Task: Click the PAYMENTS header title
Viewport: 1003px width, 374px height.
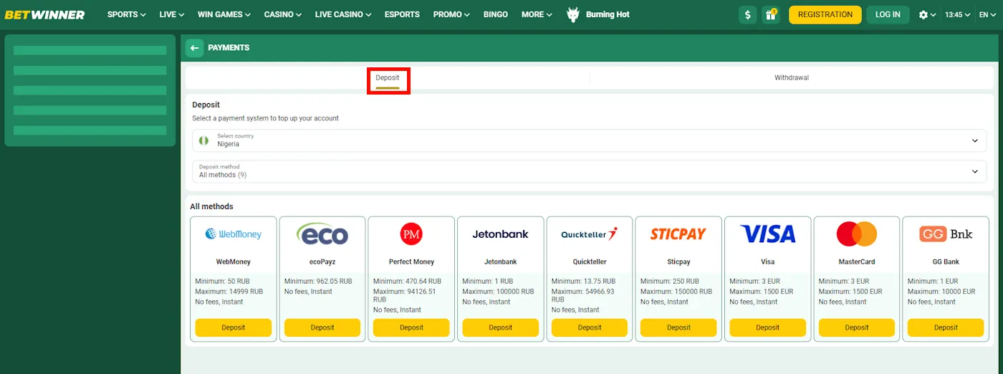Action: (x=229, y=47)
